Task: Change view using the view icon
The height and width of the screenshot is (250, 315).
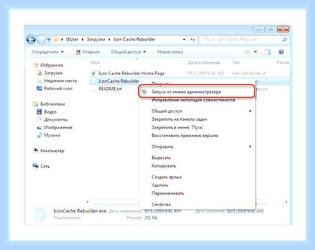Action: [247, 52]
